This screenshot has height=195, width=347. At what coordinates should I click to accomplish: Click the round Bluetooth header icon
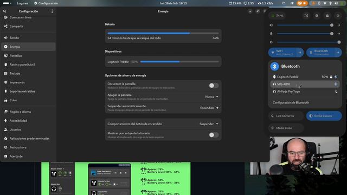tap(275, 66)
